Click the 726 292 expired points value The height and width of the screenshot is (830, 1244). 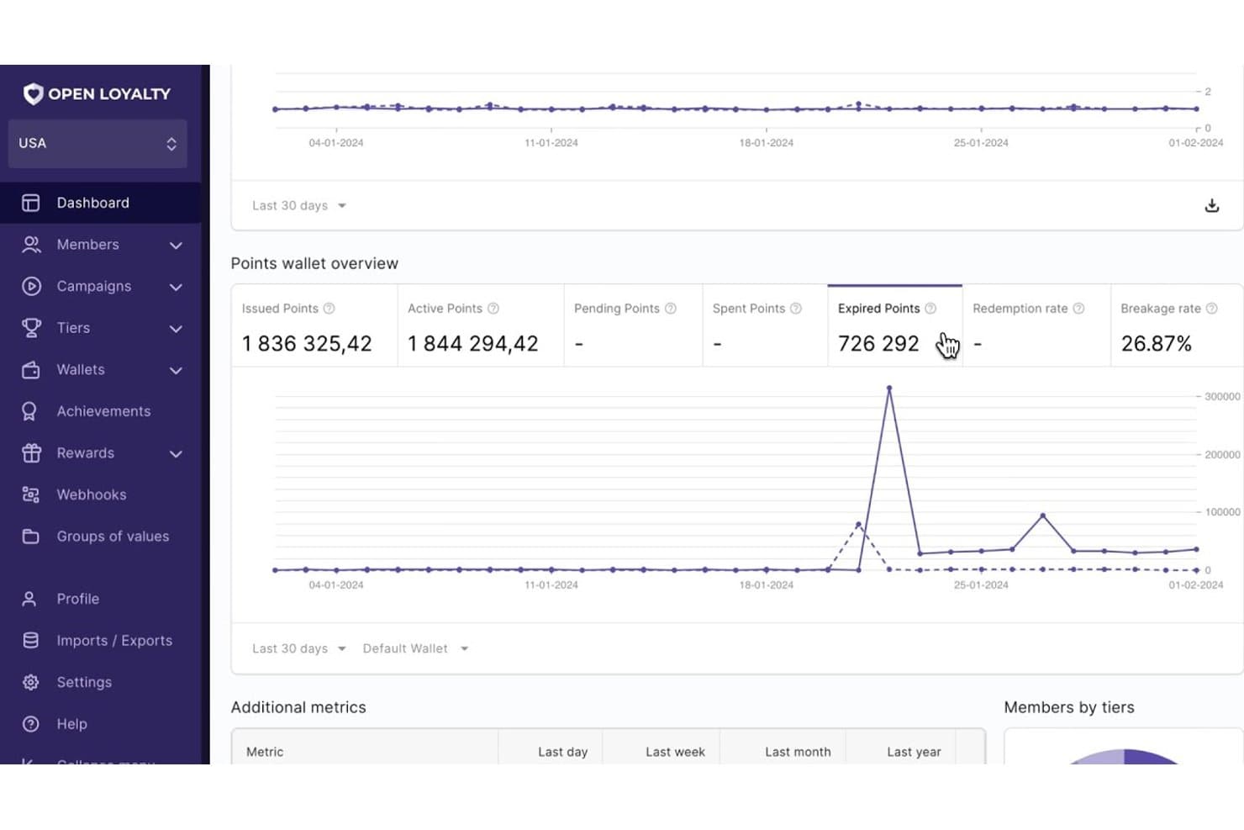878,344
